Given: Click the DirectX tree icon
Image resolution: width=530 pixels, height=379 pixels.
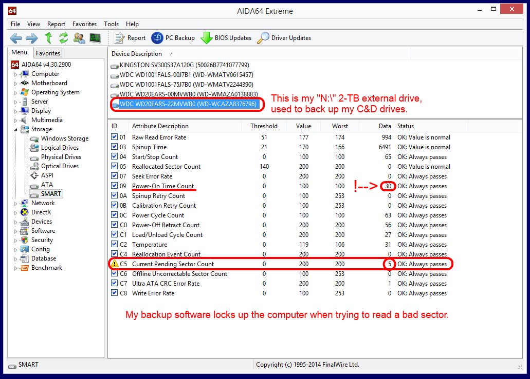Looking at the screenshot, I should [x=25, y=212].
